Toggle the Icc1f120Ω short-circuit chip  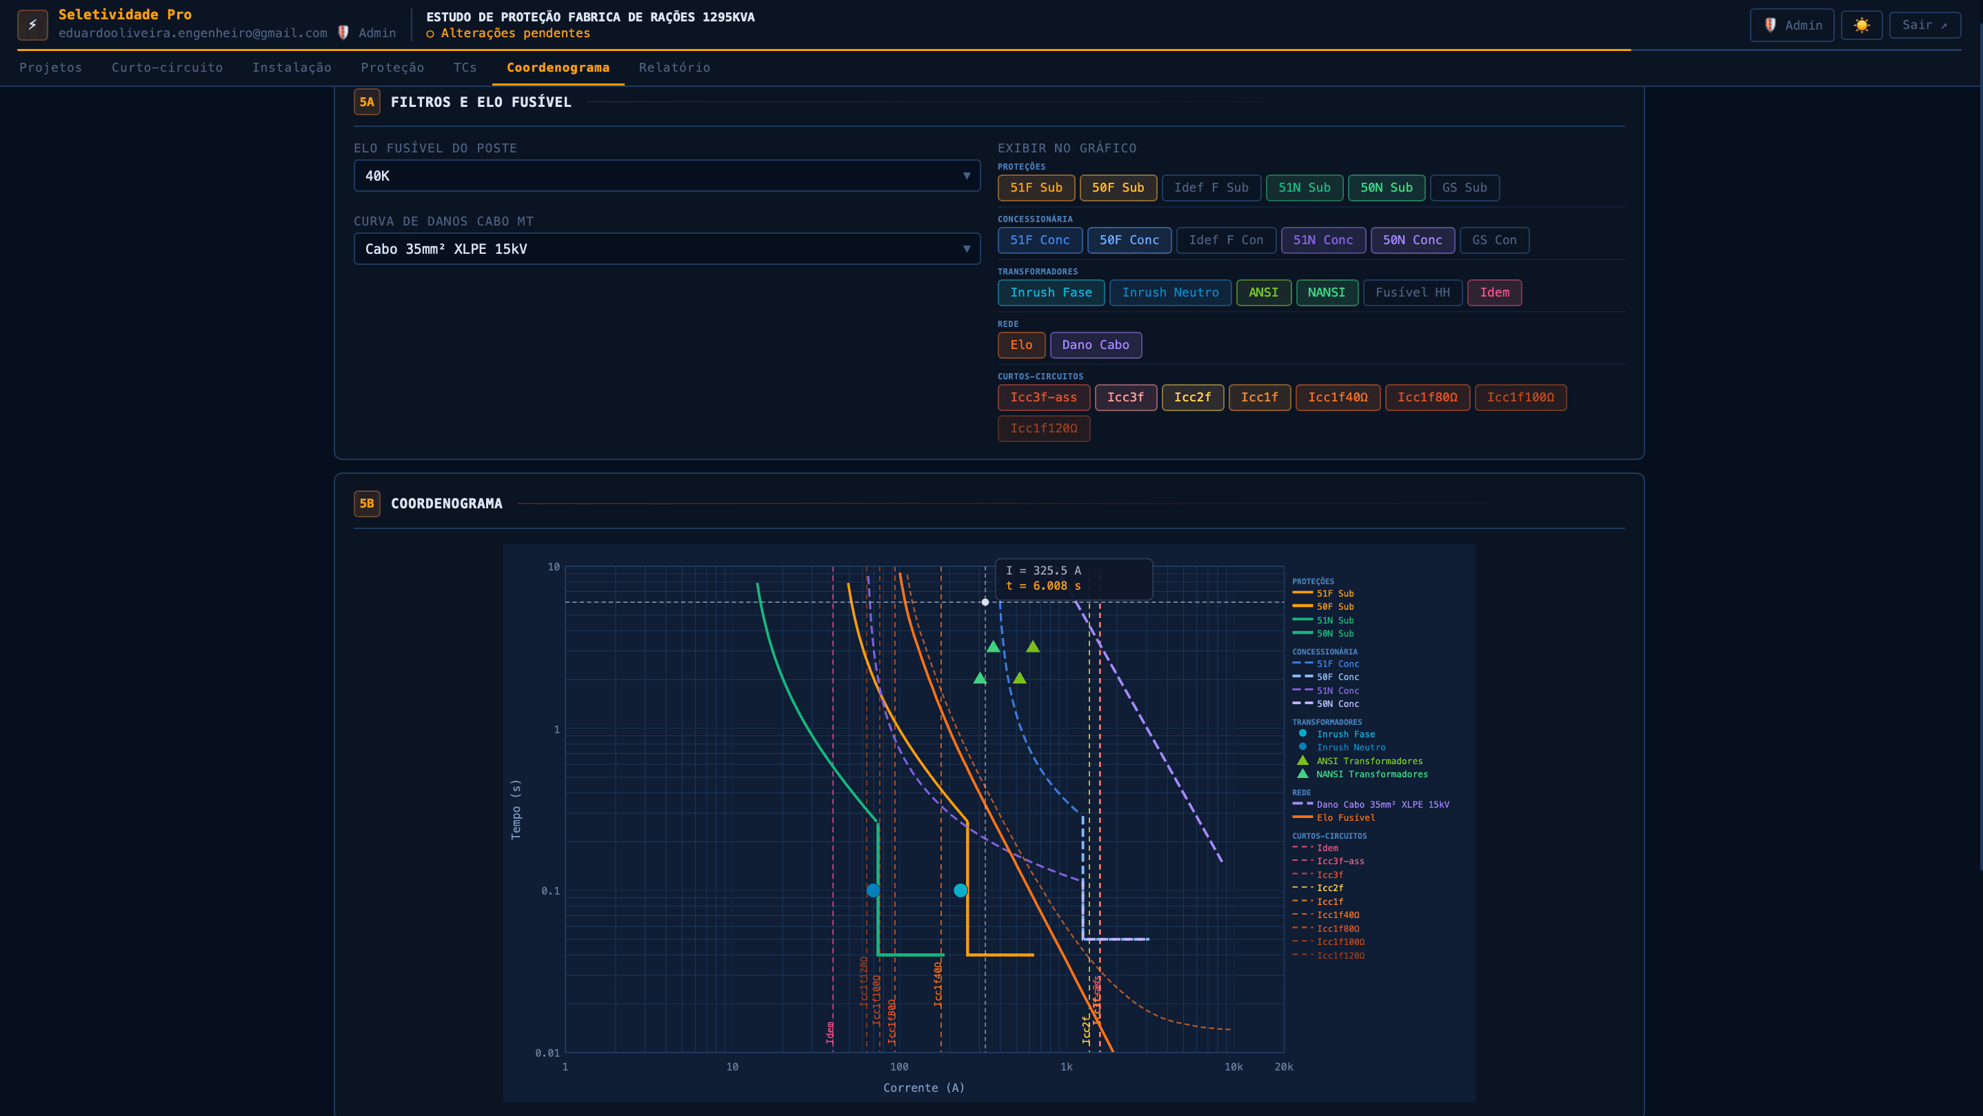click(1044, 428)
